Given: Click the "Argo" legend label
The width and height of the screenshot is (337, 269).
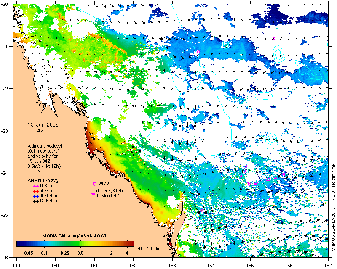Looking at the screenshot, I should click(x=104, y=183).
